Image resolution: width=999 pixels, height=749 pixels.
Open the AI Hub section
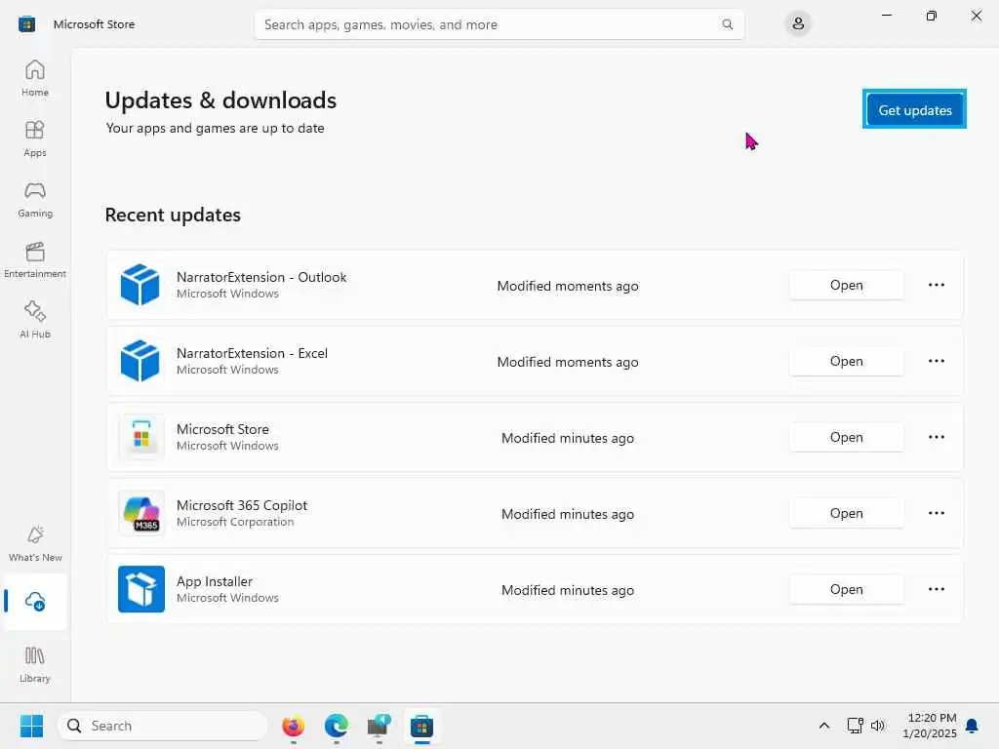35,320
